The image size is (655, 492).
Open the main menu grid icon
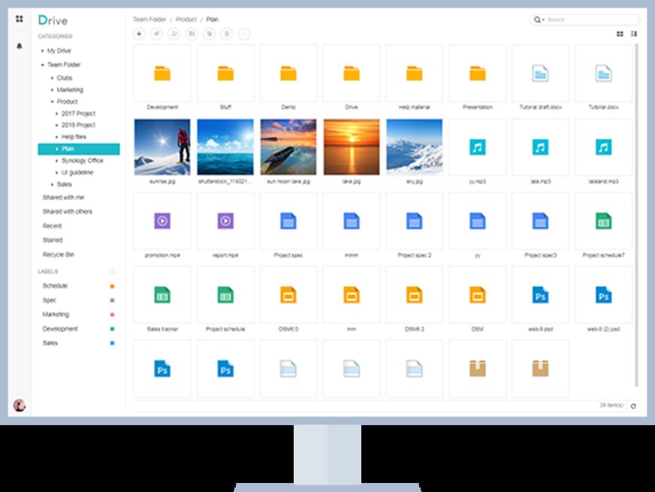coord(19,19)
